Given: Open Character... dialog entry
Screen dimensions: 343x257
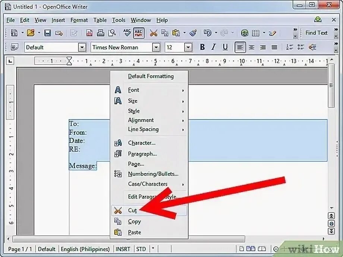Looking at the screenshot, I should 149,143.
